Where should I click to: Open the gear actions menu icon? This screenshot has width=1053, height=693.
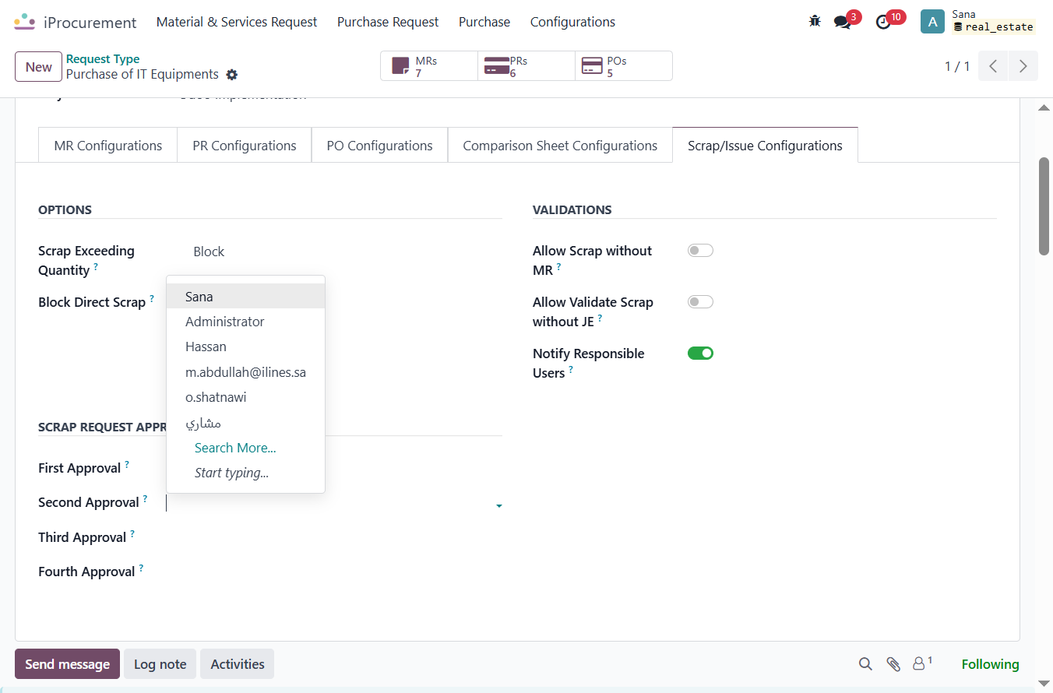point(232,75)
